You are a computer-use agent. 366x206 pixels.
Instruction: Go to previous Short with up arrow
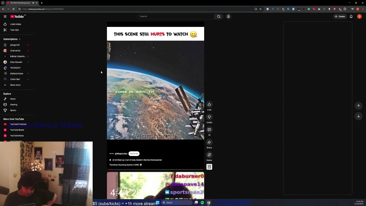pos(359,106)
